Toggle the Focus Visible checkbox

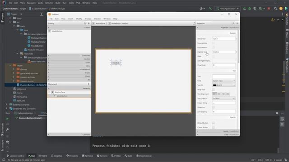(213, 43)
